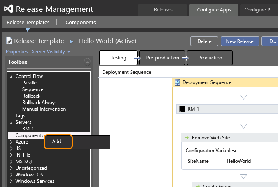Screen dimensions: 278x187
Task: Select the Testing stage
Action: (119, 58)
